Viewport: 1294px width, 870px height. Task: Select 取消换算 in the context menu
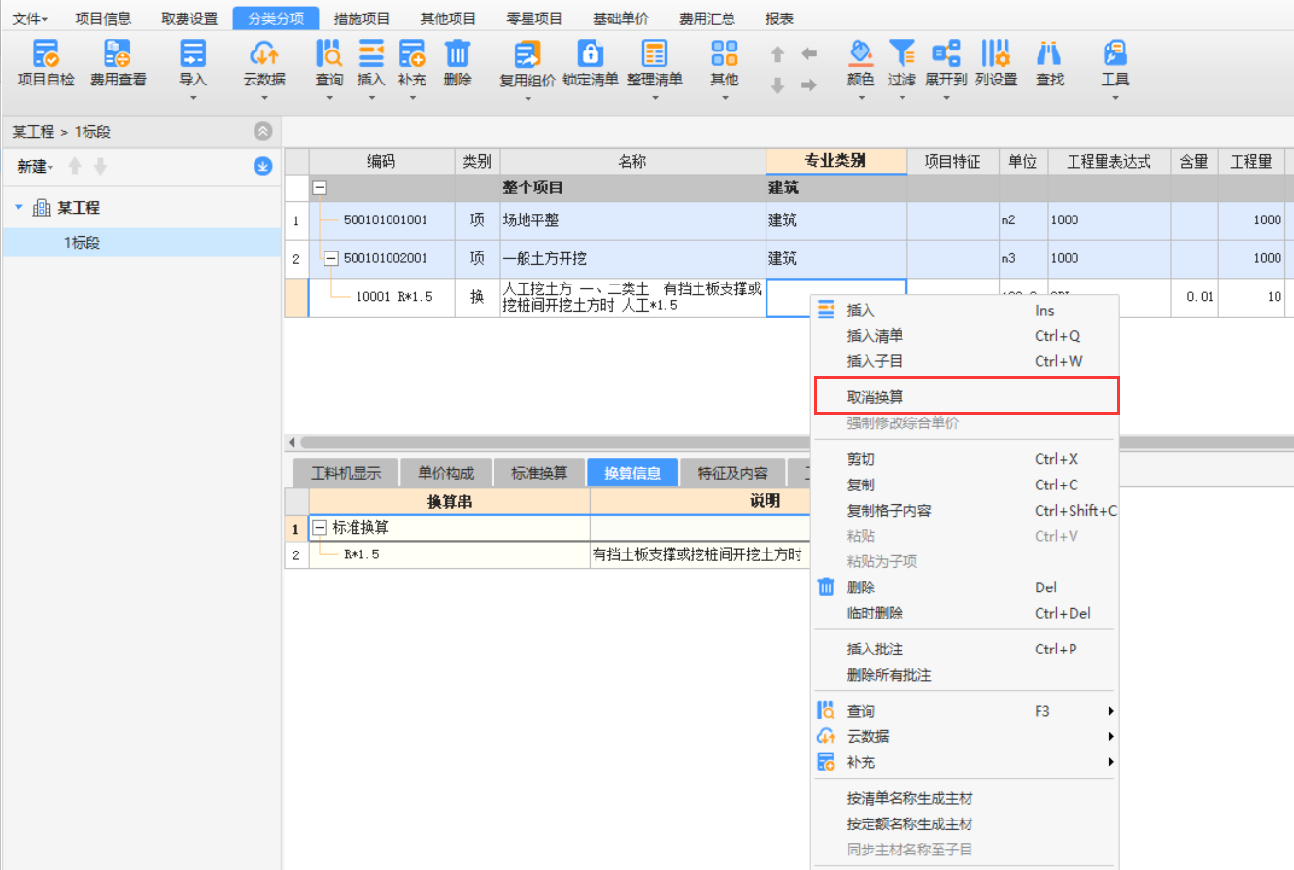(x=874, y=396)
